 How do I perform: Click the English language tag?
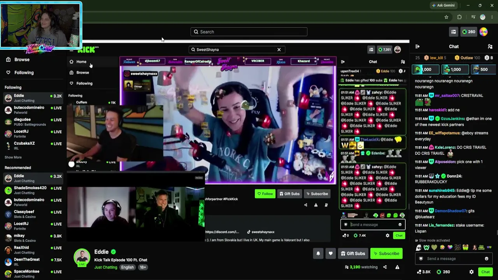(x=127, y=267)
